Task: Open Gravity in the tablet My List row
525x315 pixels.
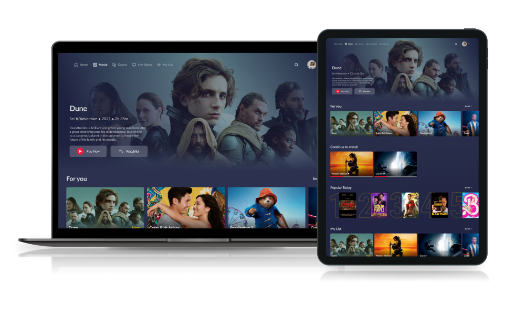Action: (439, 245)
